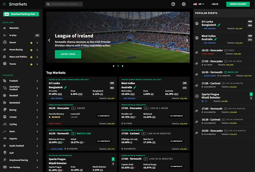Image resolution: width=255 pixels, height=172 pixels.
Task: Click the Horse Racing icon in Quick Links
Action: [x=5, y=50]
